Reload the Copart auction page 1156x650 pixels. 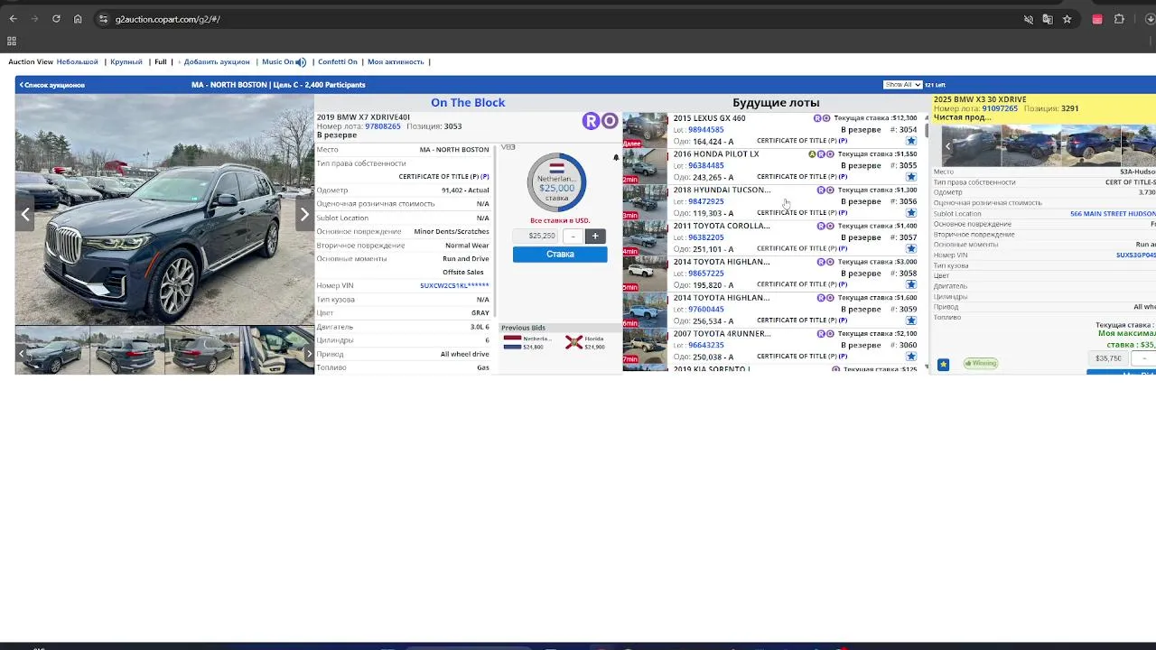56,19
